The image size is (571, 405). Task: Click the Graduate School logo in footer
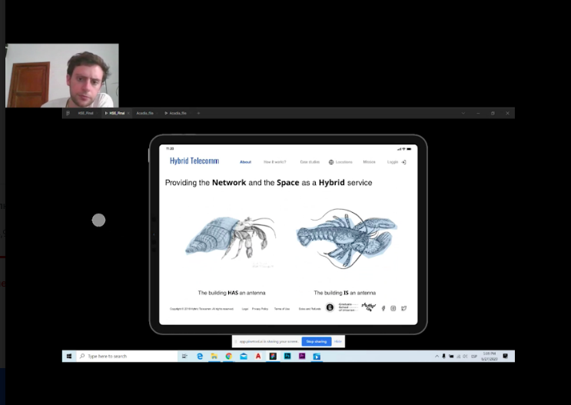pyautogui.click(x=348, y=307)
